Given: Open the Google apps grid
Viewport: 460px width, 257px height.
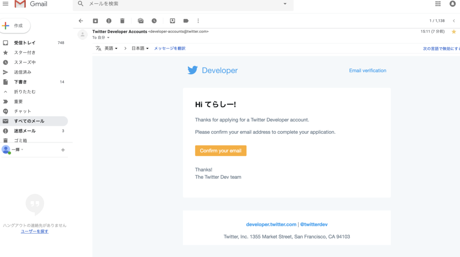Looking at the screenshot, I should tap(438, 4).
